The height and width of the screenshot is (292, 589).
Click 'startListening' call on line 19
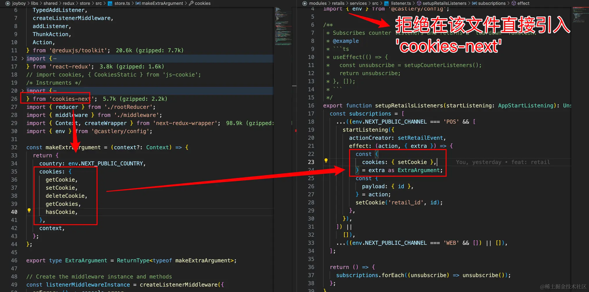pyautogui.click(x=365, y=130)
